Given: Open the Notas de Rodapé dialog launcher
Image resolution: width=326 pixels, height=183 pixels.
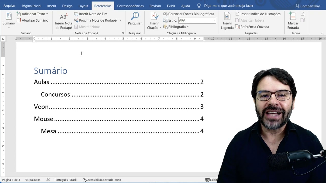Looking at the screenshot, I should point(123,33).
